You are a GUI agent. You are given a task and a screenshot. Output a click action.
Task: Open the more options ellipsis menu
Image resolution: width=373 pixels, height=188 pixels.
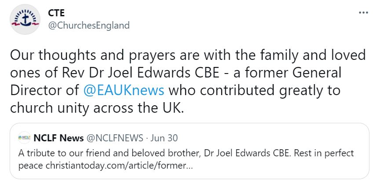pyautogui.click(x=363, y=12)
